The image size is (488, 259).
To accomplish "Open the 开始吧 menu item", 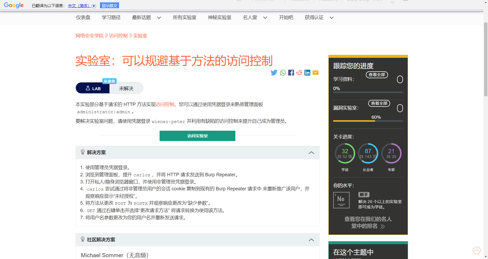I will point(286,17).
